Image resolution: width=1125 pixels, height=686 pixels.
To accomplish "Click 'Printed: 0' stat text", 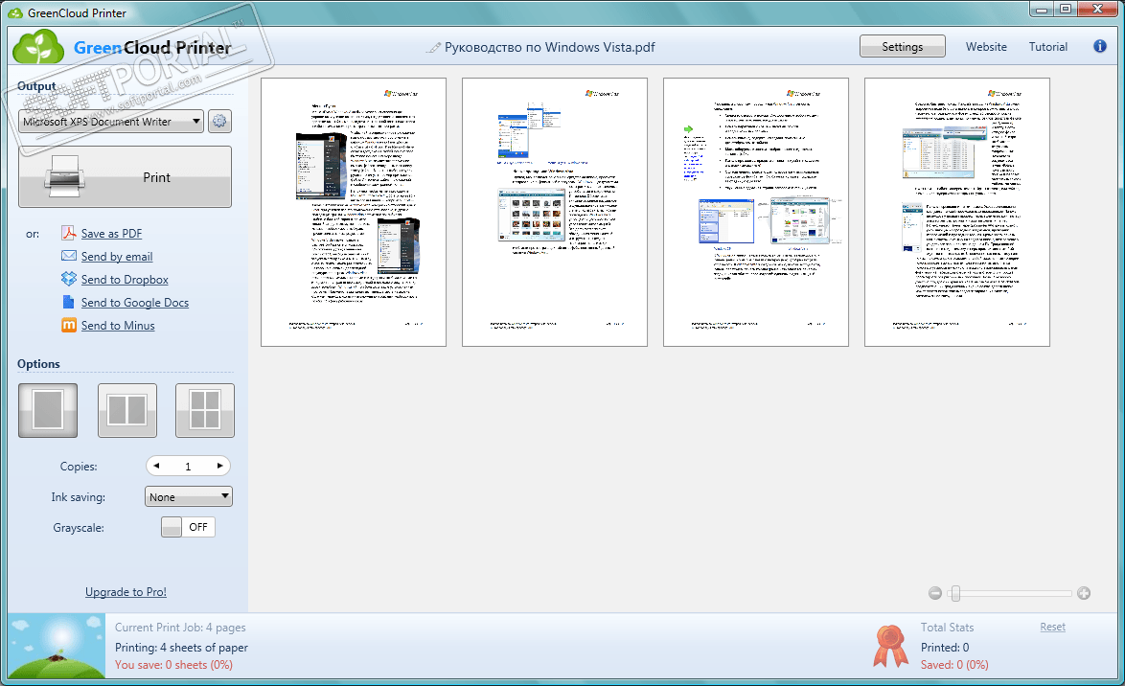I will [x=945, y=648].
